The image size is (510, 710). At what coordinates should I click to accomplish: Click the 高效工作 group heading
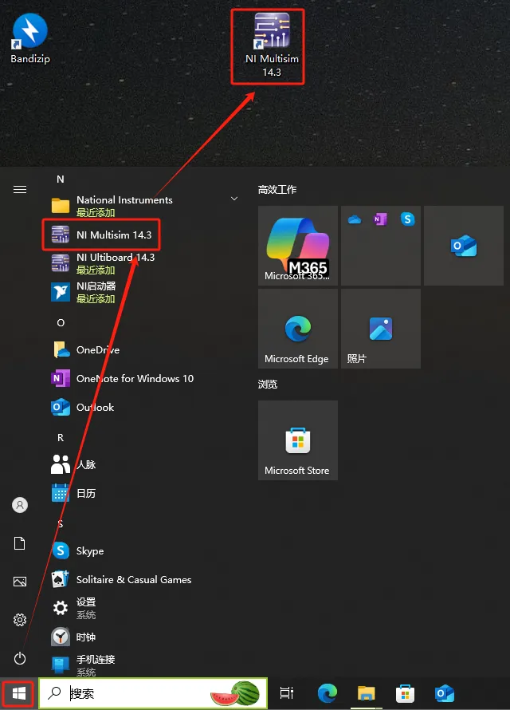coord(277,189)
